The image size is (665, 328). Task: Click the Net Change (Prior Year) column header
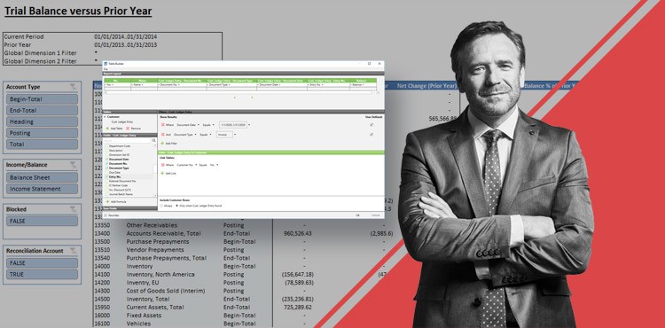click(x=427, y=86)
